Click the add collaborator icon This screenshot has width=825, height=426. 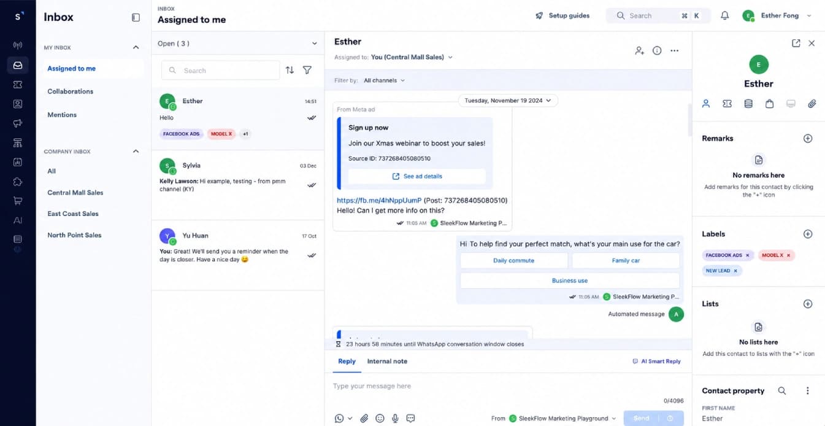pos(639,51)
